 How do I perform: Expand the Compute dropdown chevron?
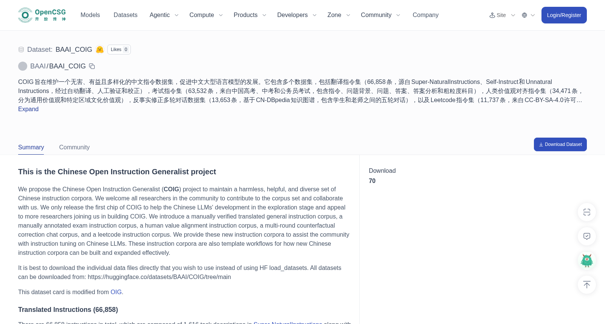[x=221, y=15]
